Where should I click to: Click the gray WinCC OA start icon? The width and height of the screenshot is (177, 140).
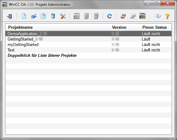coord(77,16)
